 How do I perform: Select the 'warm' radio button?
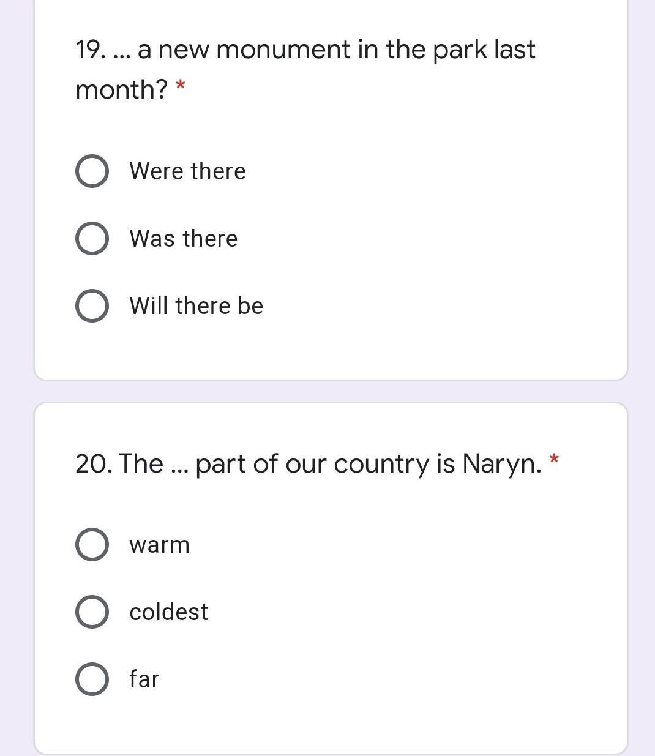click(x=92, y=545)
